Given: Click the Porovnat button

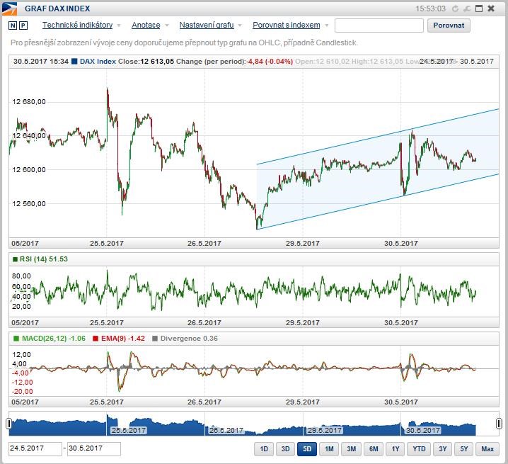Looking at the screenshot, I should coord(449,26).
